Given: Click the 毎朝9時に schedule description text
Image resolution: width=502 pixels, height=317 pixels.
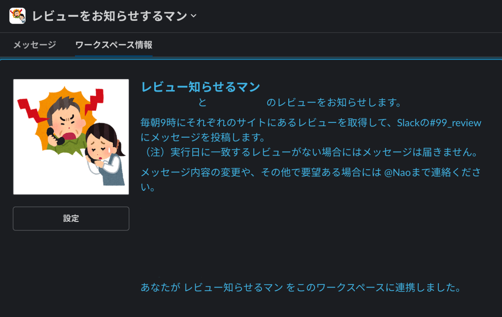Looking at the screenshot, I should [x=311, y=130].
